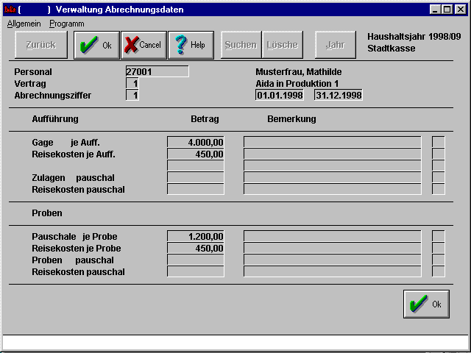Click the application icon in the title bar

pyautogui.click(x=10, y=10)
